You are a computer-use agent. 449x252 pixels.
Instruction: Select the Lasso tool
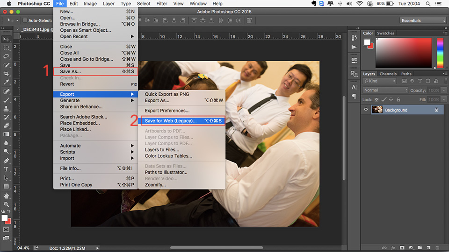coord(6,56)
